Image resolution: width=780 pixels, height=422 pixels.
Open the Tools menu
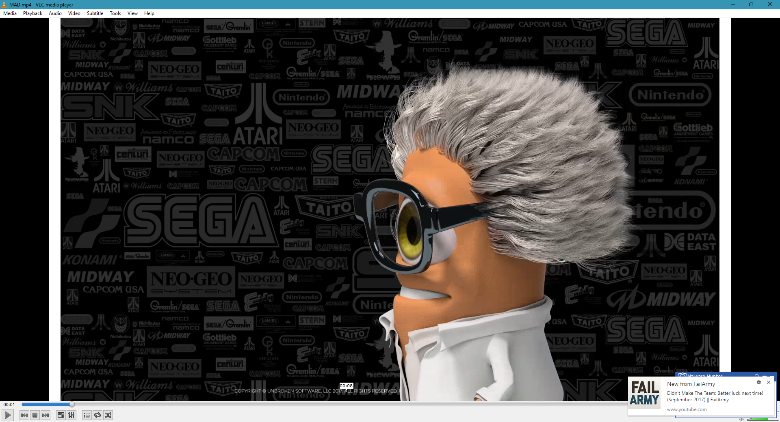coord(115,13)
